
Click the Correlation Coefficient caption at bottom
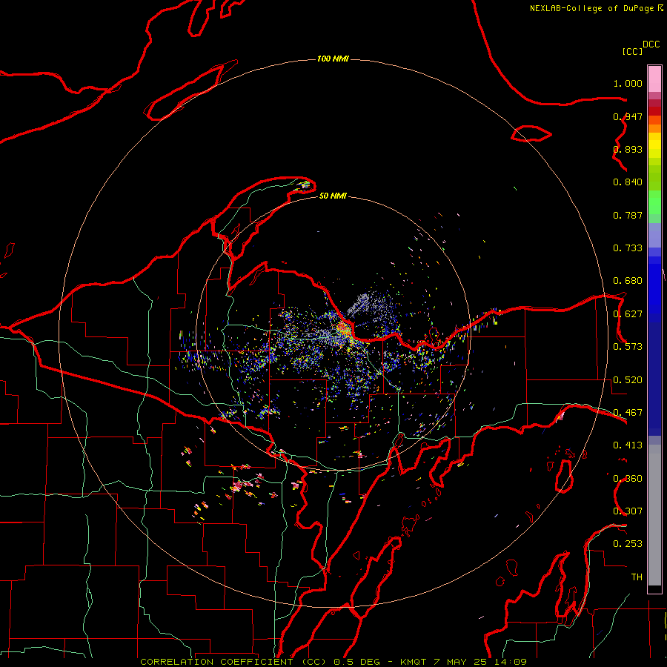tap(333, 662)
